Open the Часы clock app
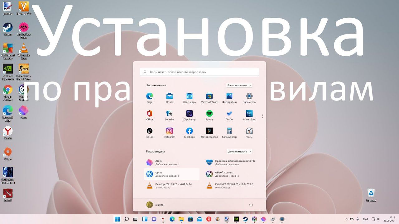This screenshot has width=399, height=224. (249, 133)
